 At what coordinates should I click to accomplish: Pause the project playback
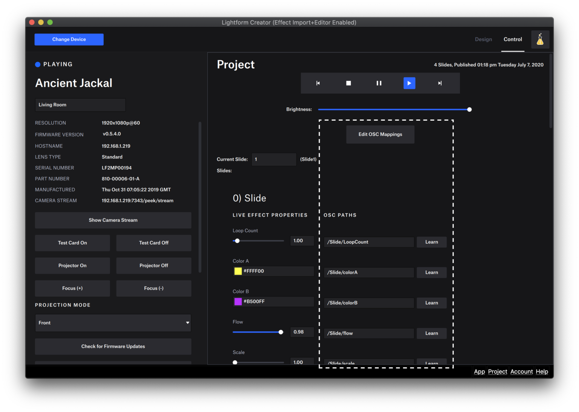(379, 83)
